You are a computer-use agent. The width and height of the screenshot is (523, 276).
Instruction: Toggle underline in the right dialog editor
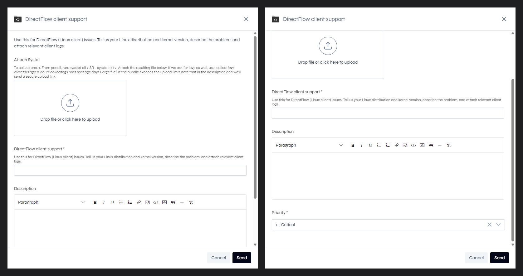click(x=370, y=145)
